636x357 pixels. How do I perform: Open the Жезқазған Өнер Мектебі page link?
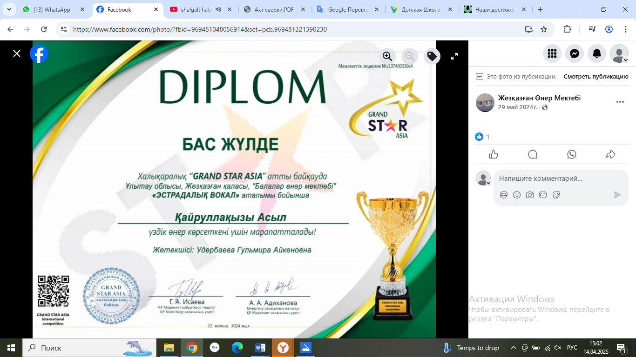[x=539, y=98]
